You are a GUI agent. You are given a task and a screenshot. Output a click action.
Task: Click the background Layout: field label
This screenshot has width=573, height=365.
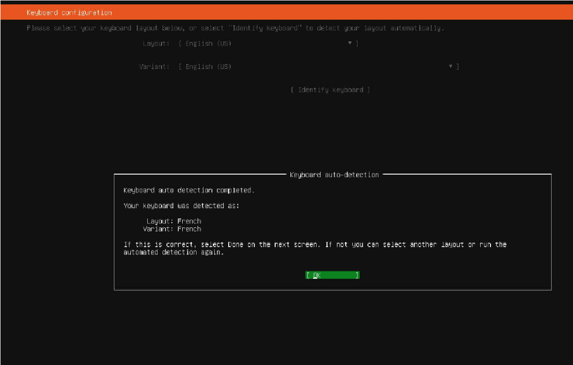tap(156, 43)
